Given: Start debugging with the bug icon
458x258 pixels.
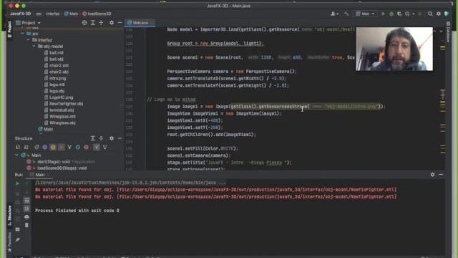Looking at the screenshot, I should click(391, 14).
